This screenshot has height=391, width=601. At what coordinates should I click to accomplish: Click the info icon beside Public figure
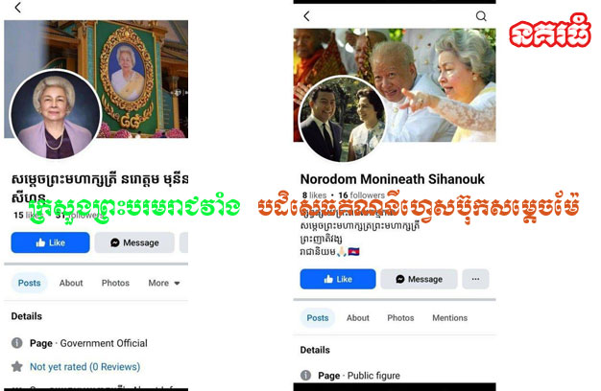click(x=305, y=376)
